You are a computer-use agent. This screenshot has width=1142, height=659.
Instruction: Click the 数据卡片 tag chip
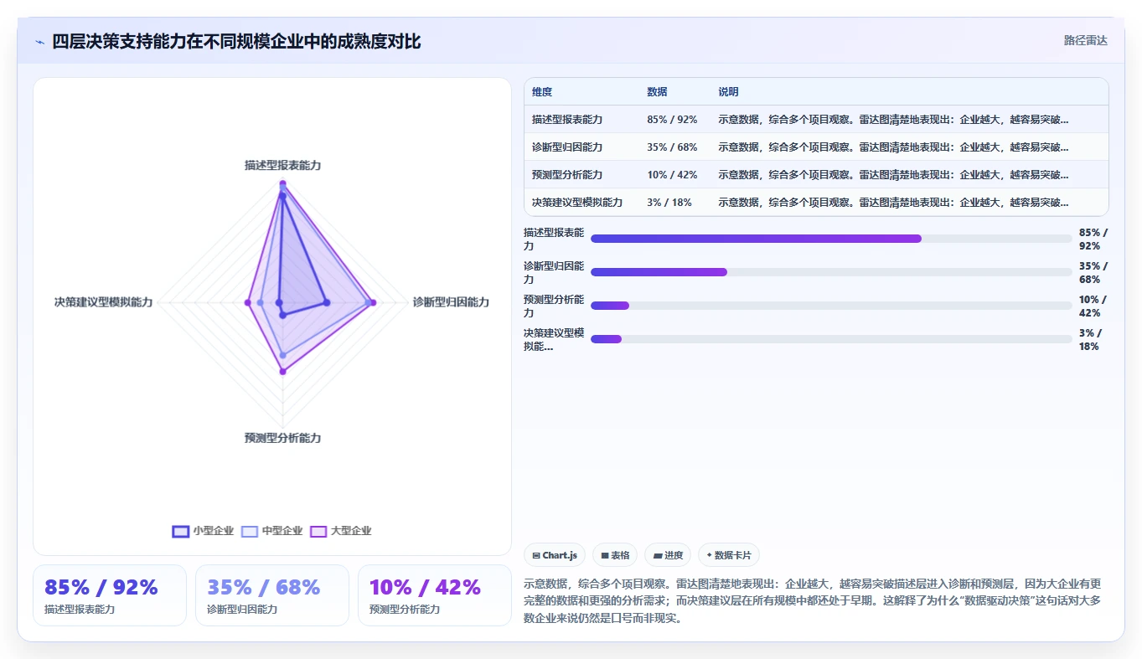729,555
